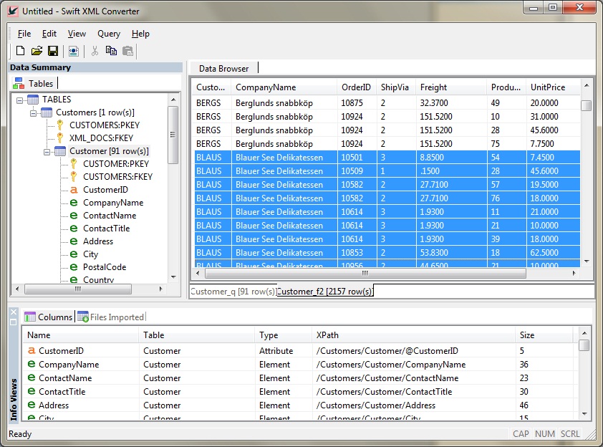603x447 pixels.
Task: Switch to the Data Browser tab
Action: pyautogui.click(x=224, y=69)
